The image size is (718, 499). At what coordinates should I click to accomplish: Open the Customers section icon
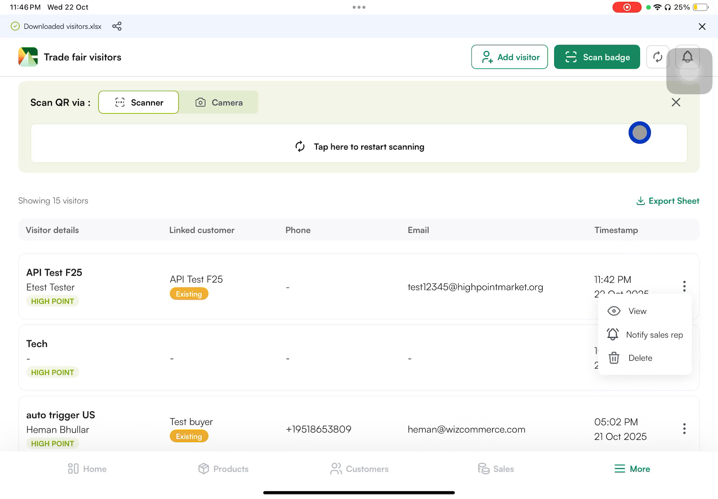(x=335, y=469)
